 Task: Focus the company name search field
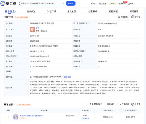pyautogui.click(x=46, y=4)
